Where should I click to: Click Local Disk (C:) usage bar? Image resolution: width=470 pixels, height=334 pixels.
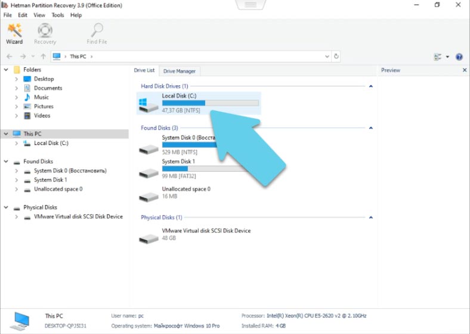tap(211, 103)
